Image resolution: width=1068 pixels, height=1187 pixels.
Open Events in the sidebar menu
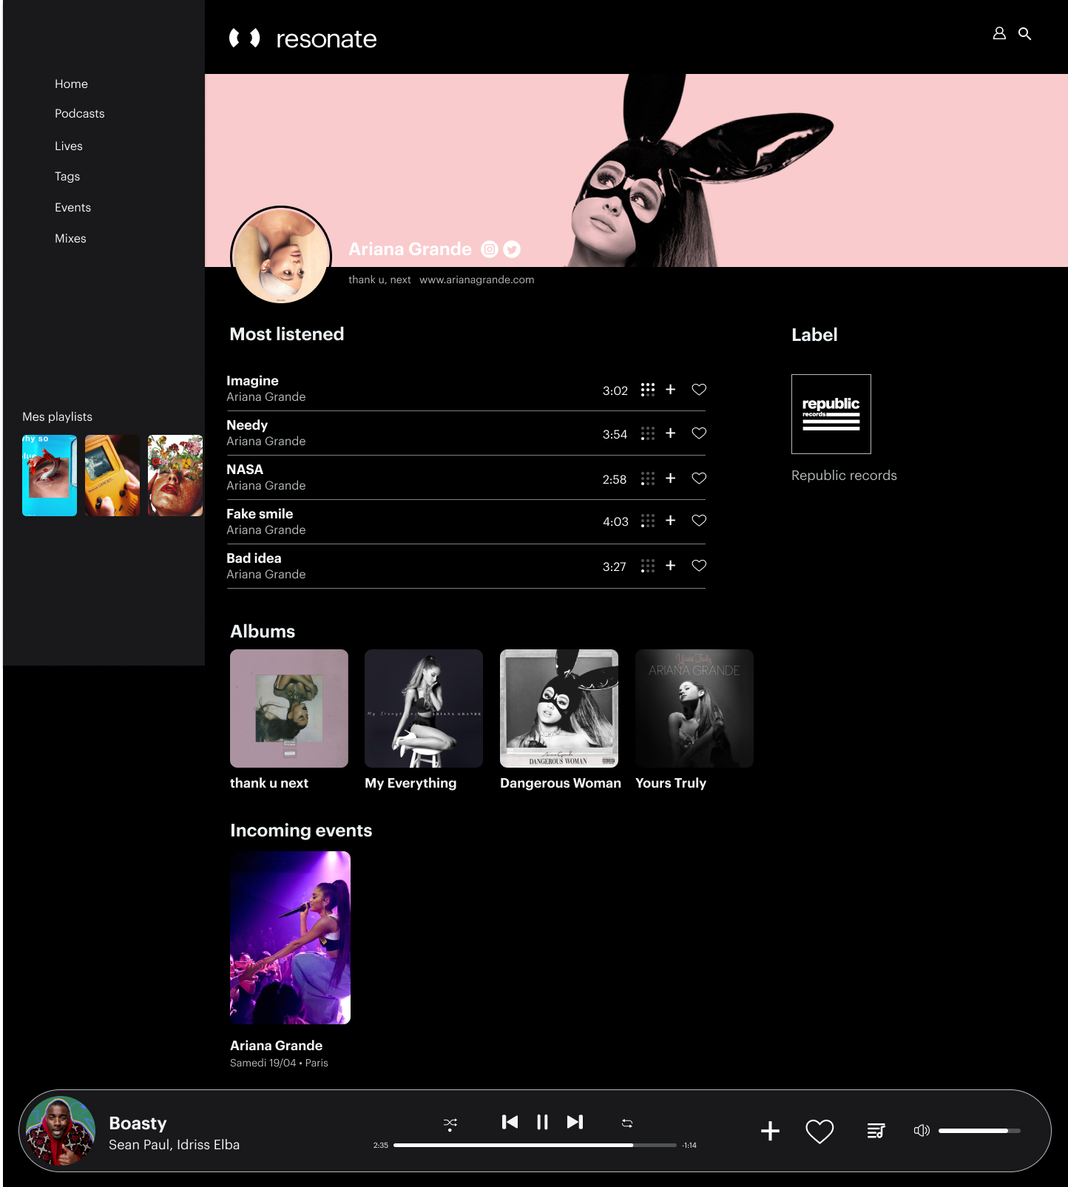coord(72,208)
